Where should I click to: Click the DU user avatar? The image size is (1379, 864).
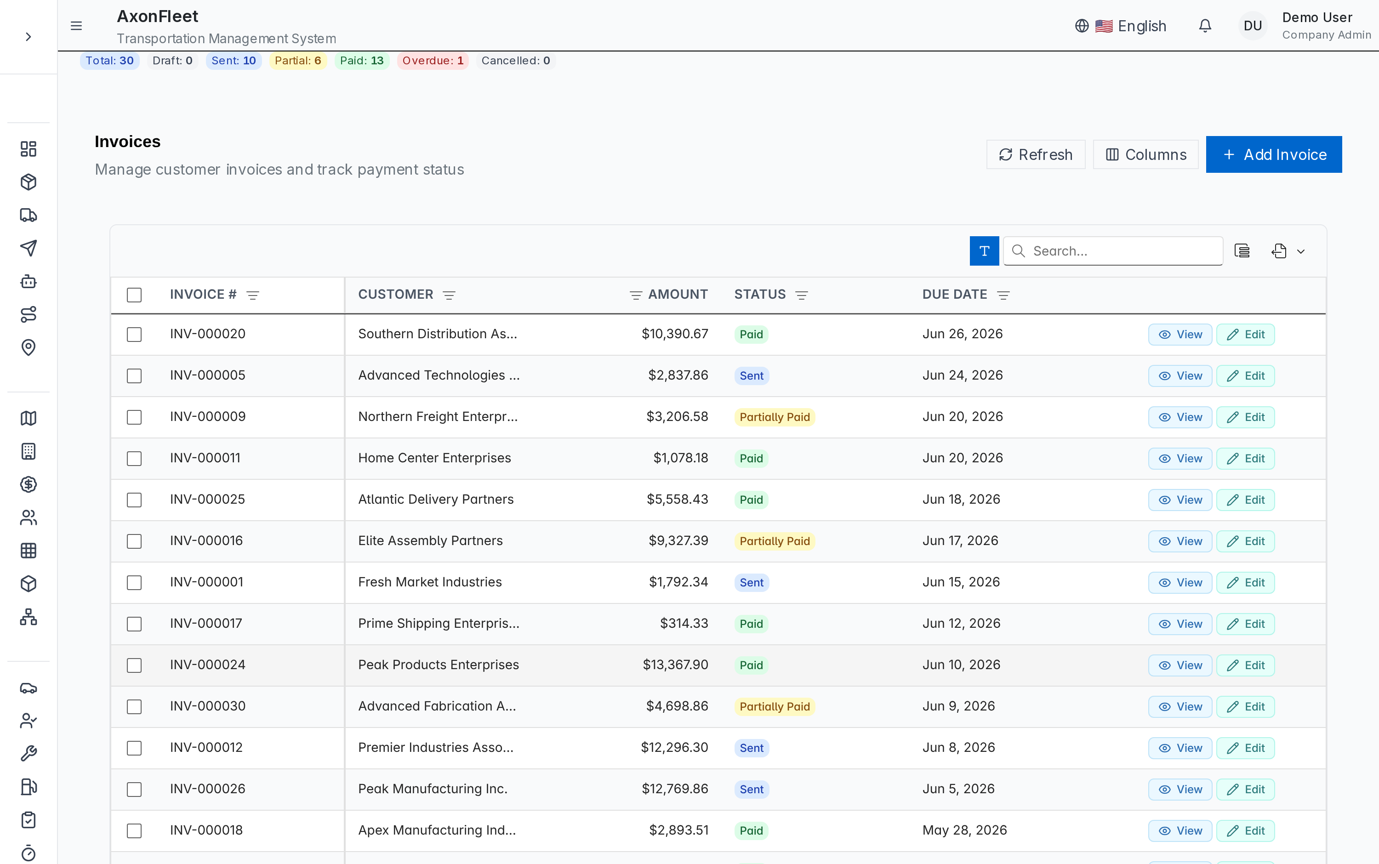1253,26
